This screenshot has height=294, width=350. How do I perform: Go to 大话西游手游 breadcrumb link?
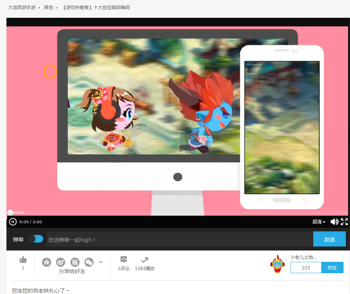pyautogui.click(x=22, y=8)
